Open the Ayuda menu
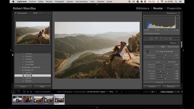The image size is (194, 109). (109, 2)
